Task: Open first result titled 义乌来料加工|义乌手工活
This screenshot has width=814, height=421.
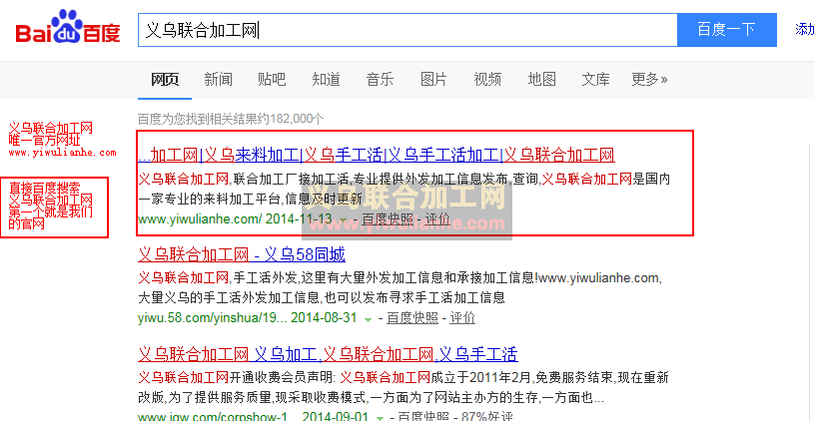Action: click(x=377, y=155)
